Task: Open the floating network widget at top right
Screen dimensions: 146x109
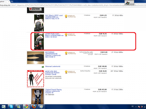Action: (129, 3)
